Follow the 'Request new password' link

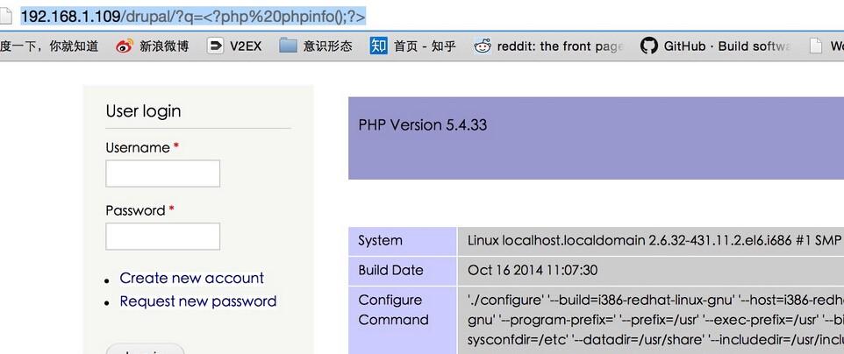pos(197,301)
